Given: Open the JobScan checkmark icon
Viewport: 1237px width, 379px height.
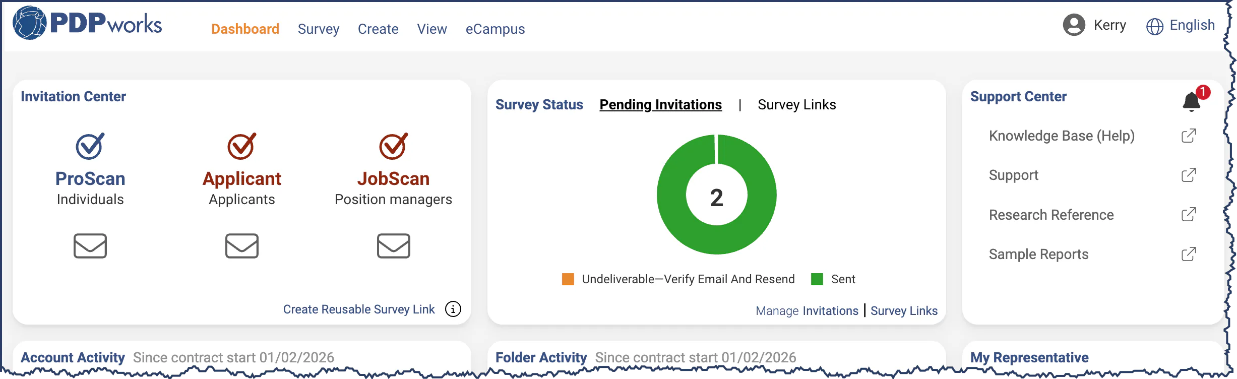Looking at the screenshot, I should 394,146.
